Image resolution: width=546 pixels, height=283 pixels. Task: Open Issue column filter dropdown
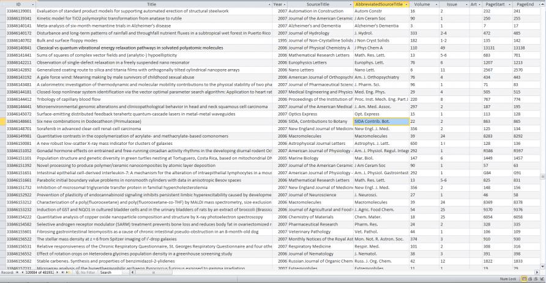click(466, 4)
